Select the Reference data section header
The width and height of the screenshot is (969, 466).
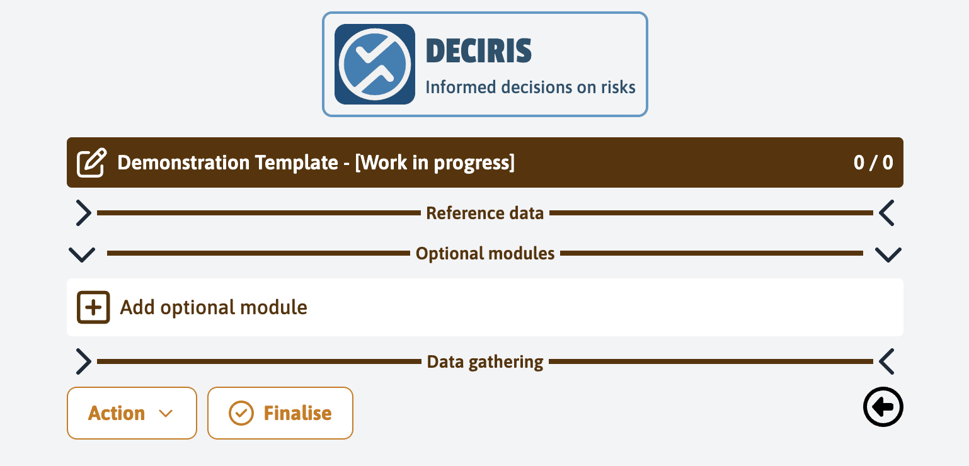[484, 213]
